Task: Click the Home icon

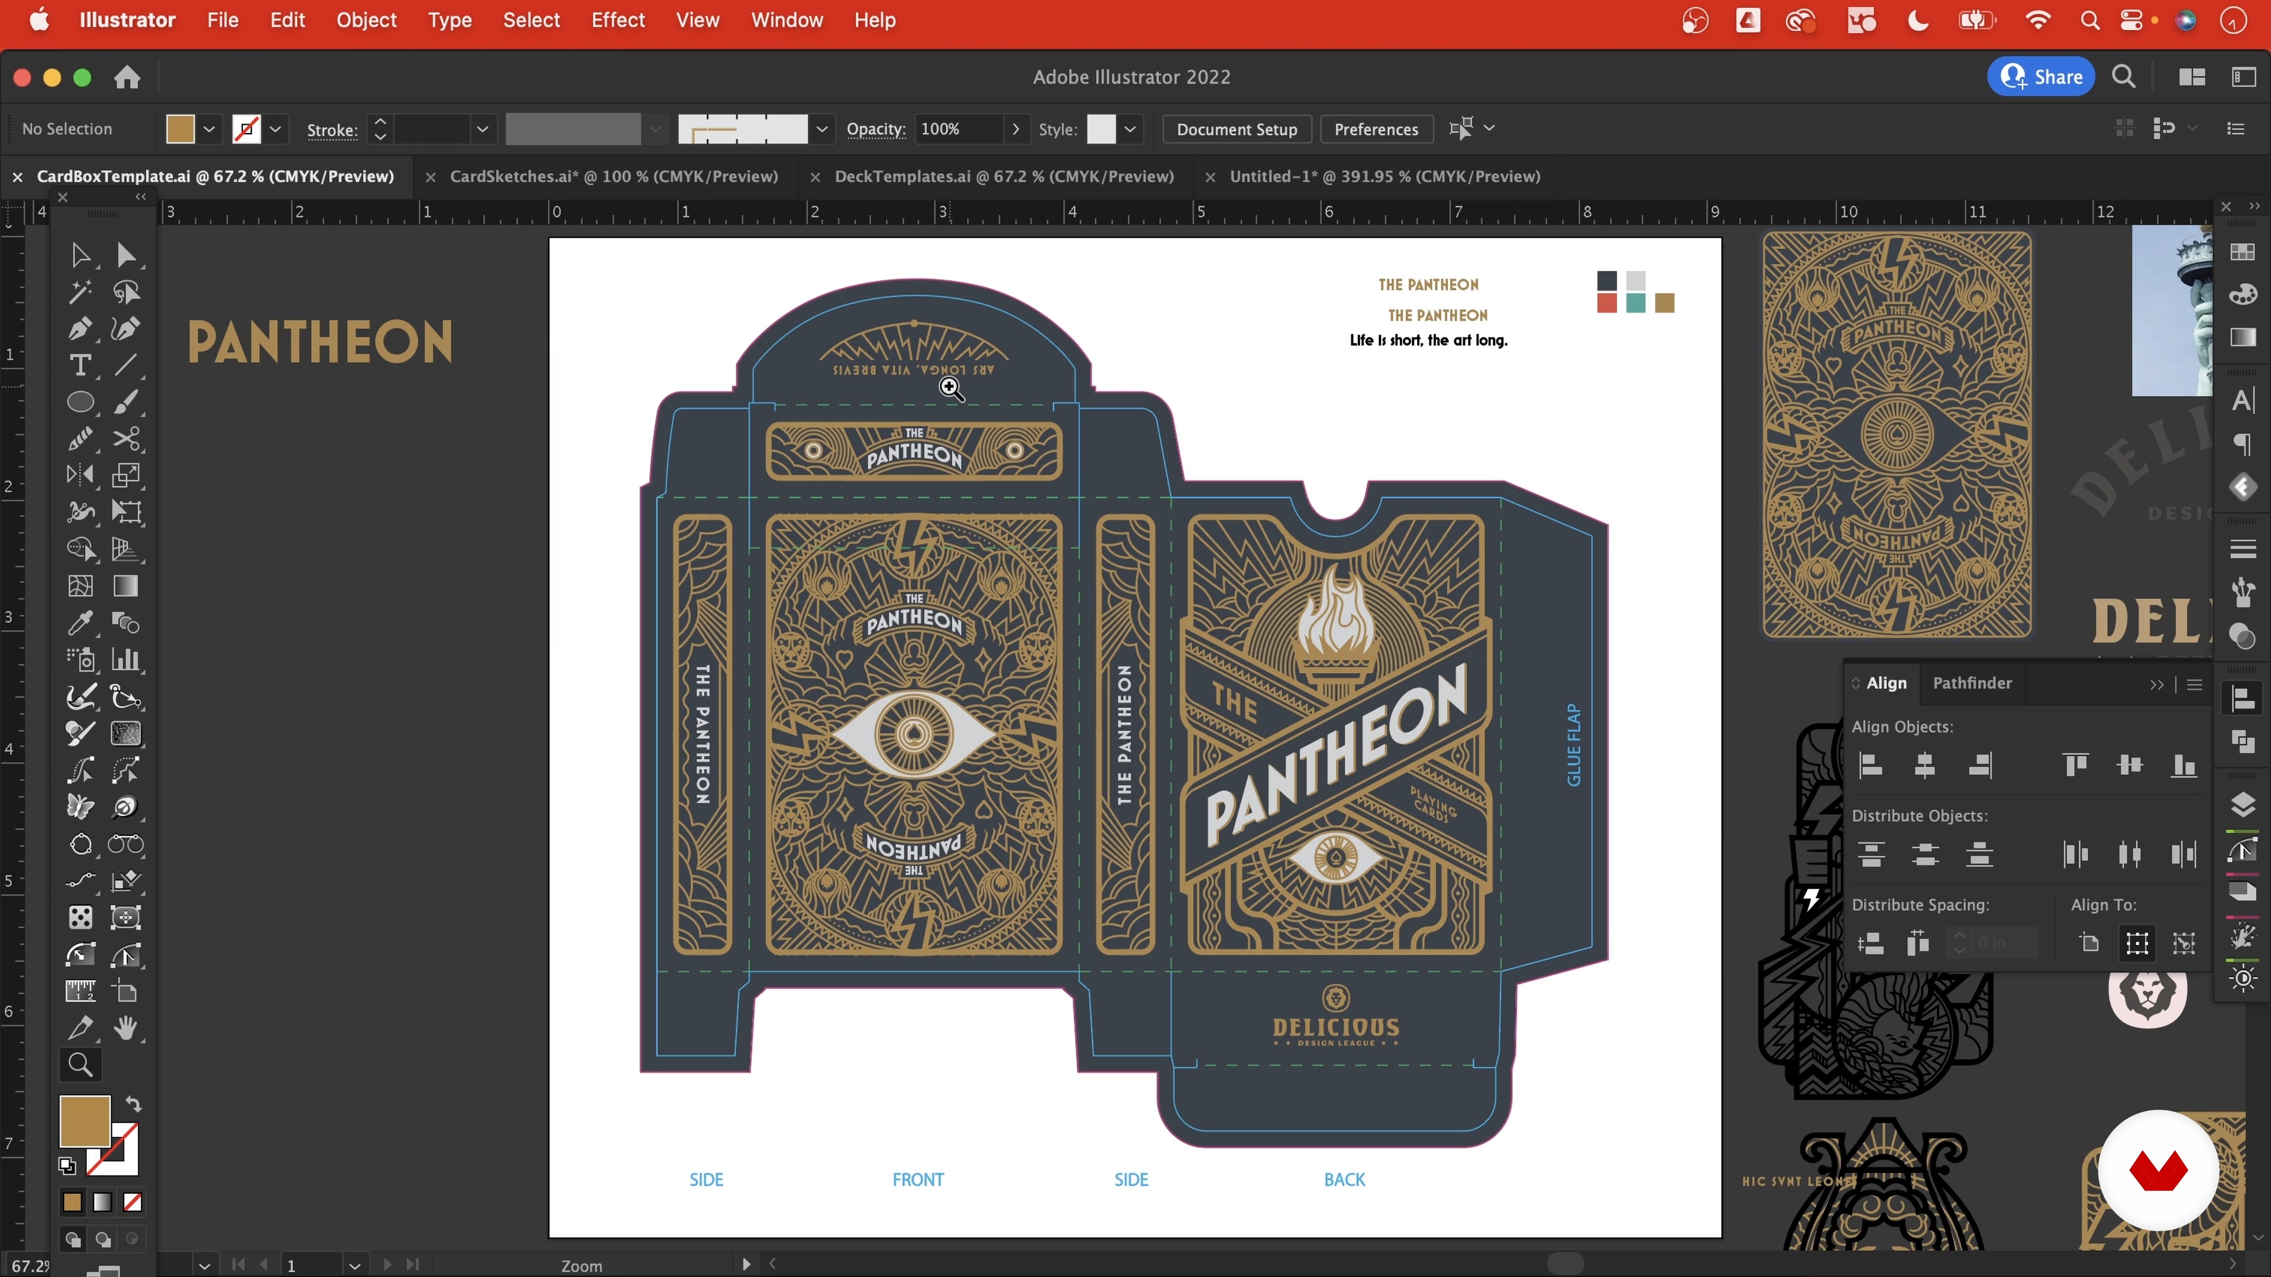Action: (x=127, y=77)
